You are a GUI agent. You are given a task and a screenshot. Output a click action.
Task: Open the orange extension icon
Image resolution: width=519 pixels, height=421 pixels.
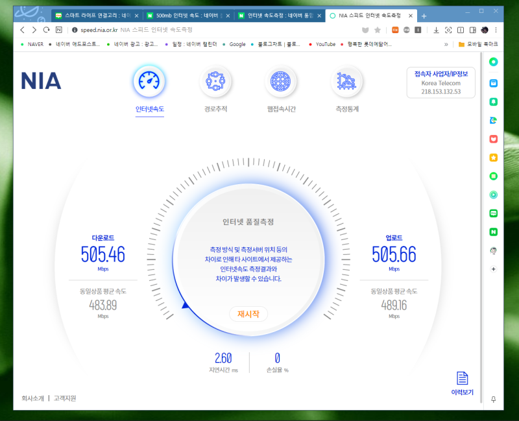point(395,30)
